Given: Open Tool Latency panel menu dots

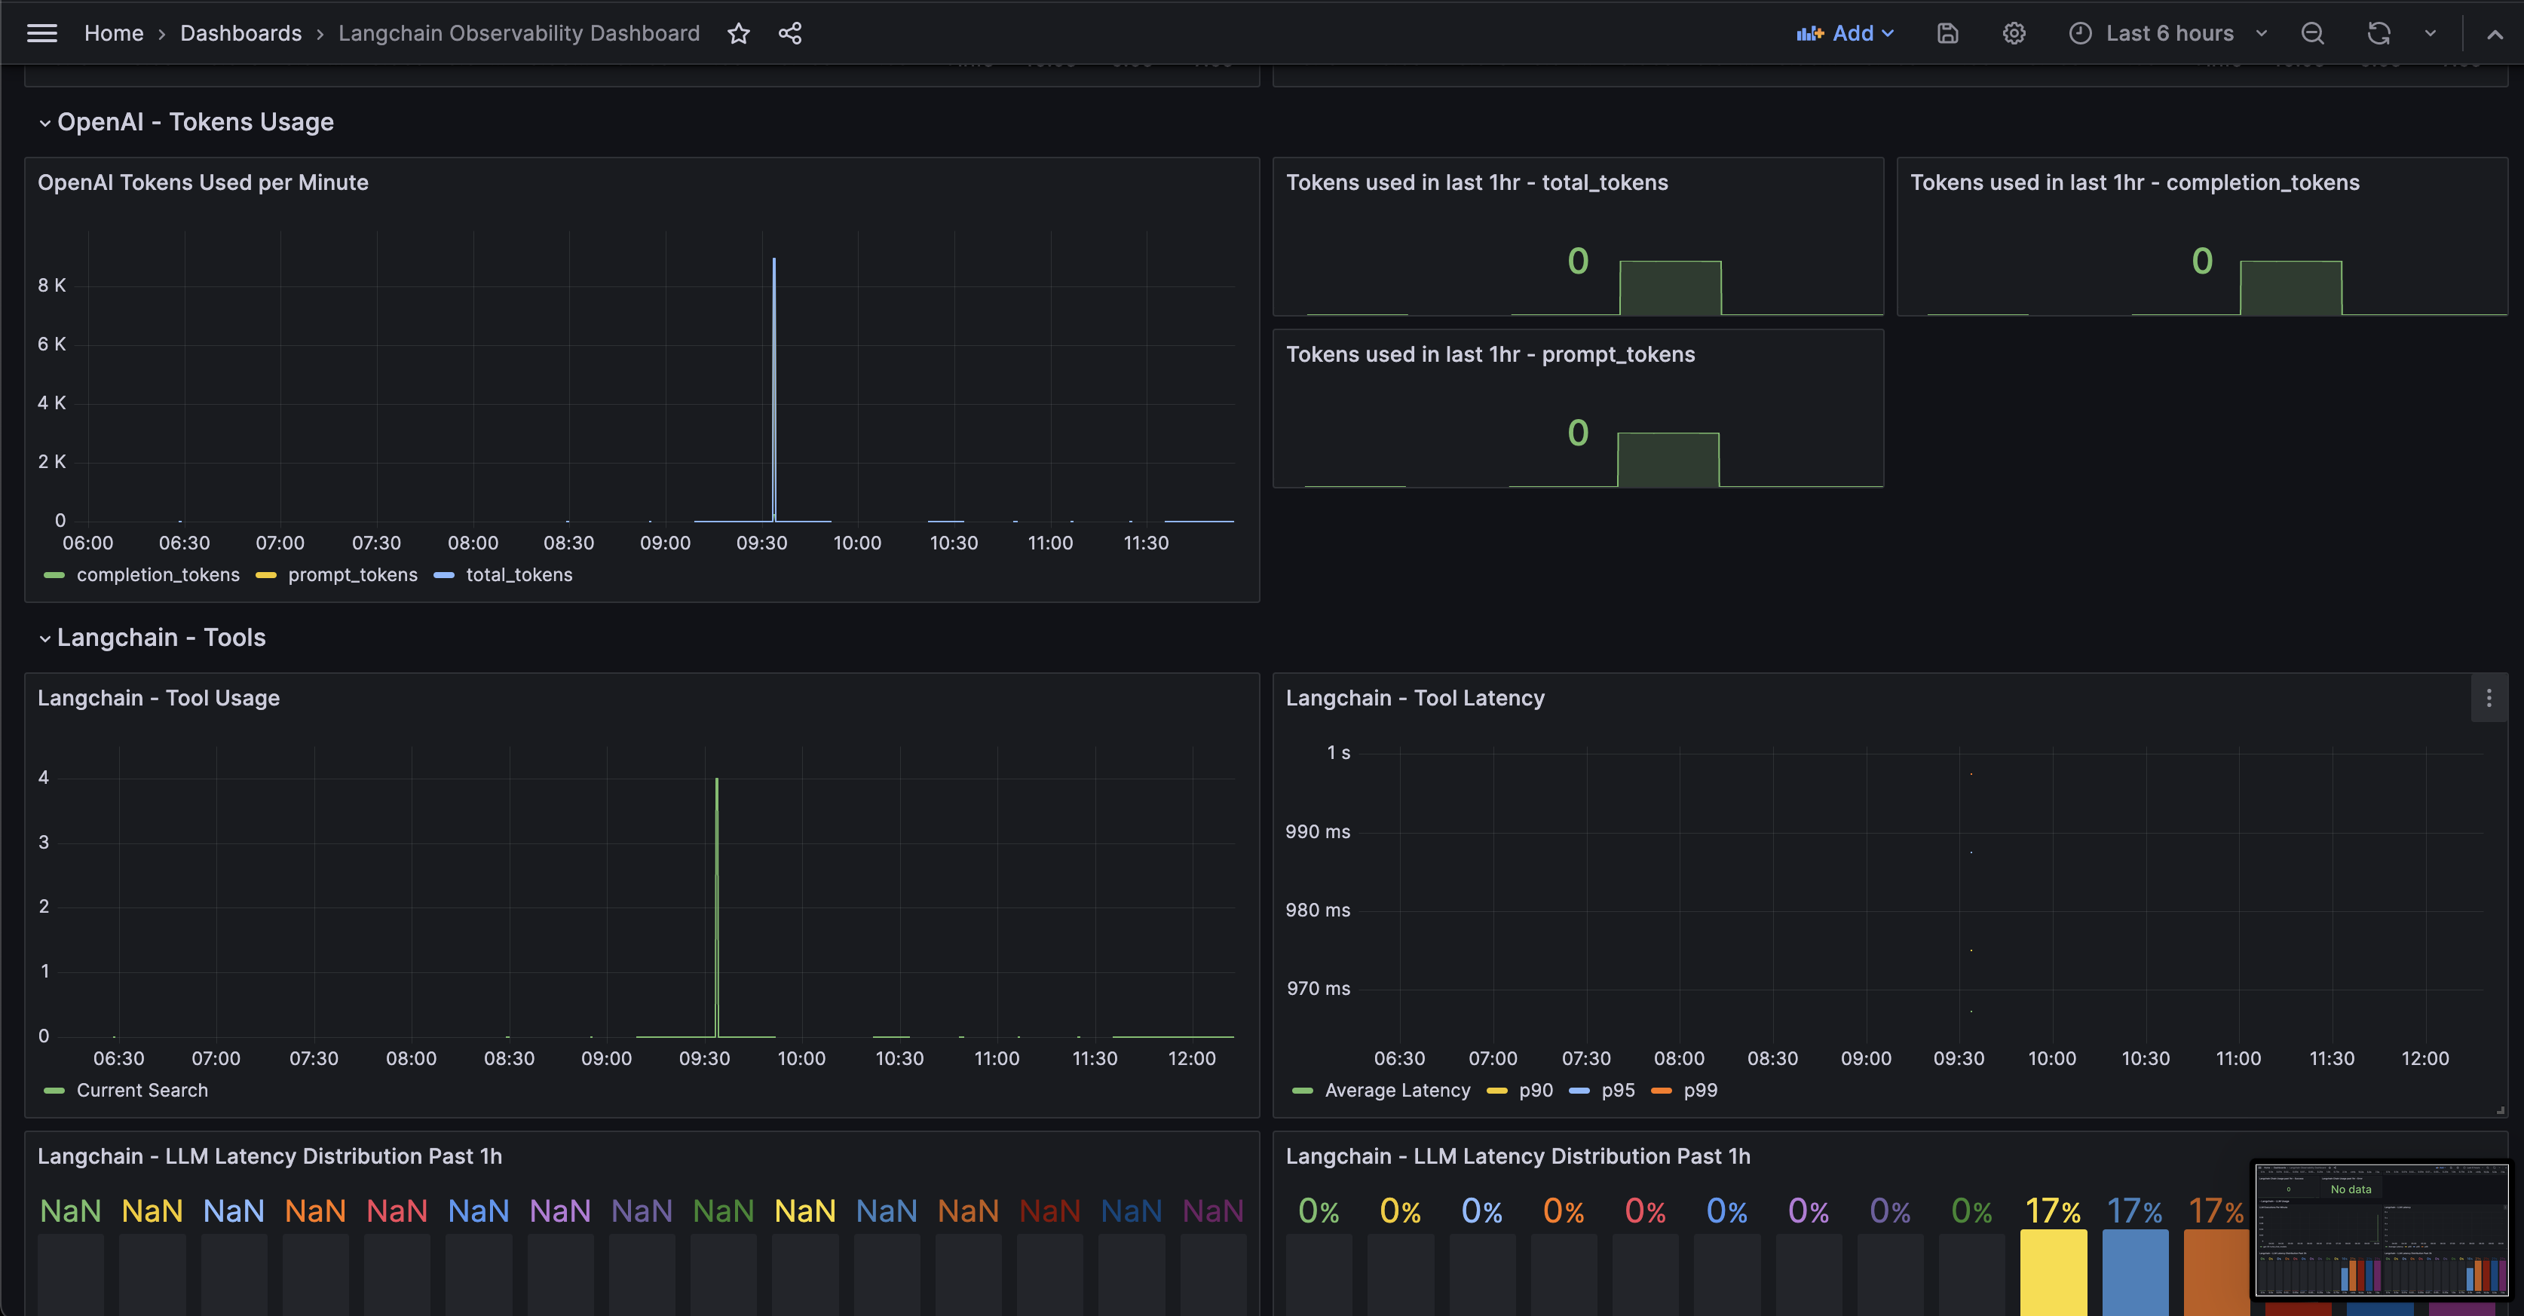Looking at the screenshot, I should point(2489,699).
